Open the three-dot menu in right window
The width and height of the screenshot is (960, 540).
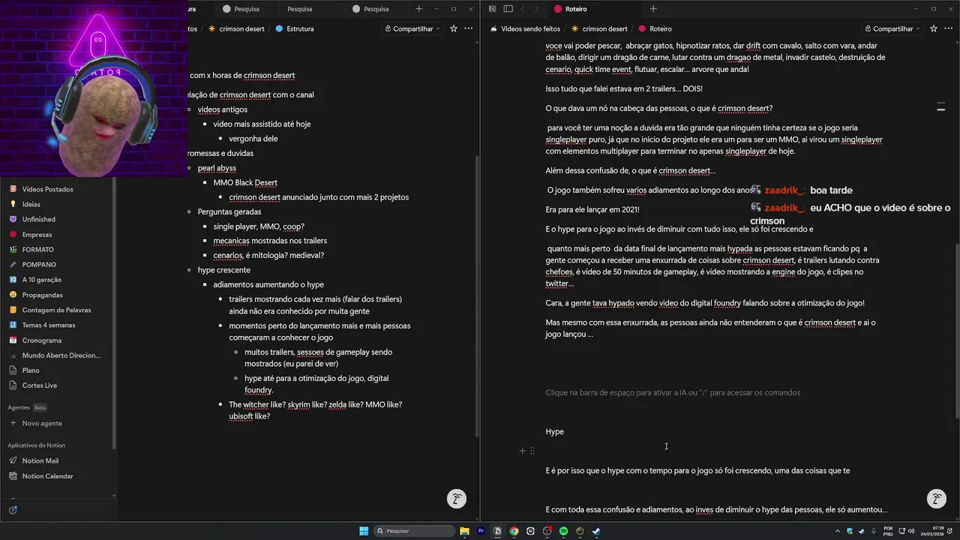click(x=949, y=28)
